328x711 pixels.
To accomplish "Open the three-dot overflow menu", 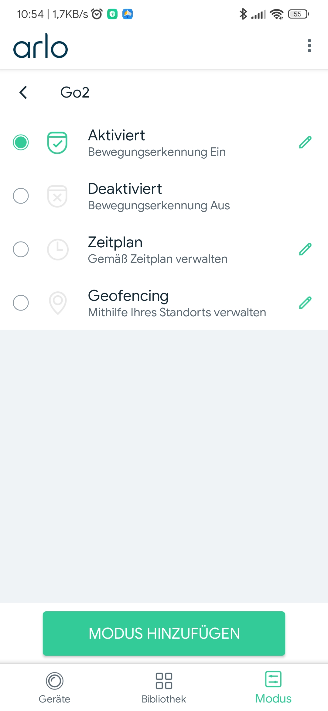I will [309, 46].
